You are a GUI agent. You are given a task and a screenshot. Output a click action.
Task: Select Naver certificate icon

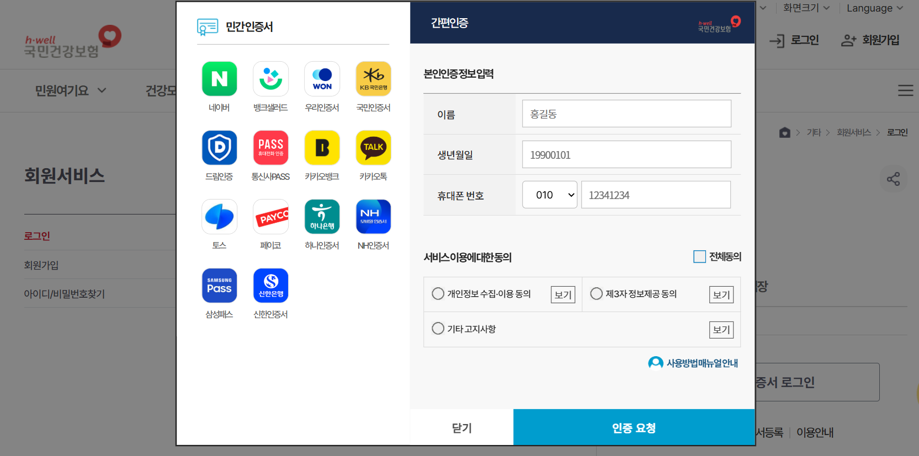[219, 79]
